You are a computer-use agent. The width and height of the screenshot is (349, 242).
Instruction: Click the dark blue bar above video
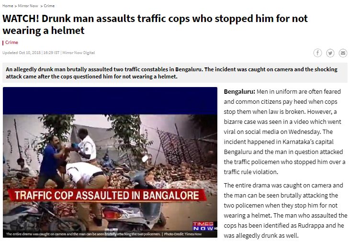pos(110,101)
